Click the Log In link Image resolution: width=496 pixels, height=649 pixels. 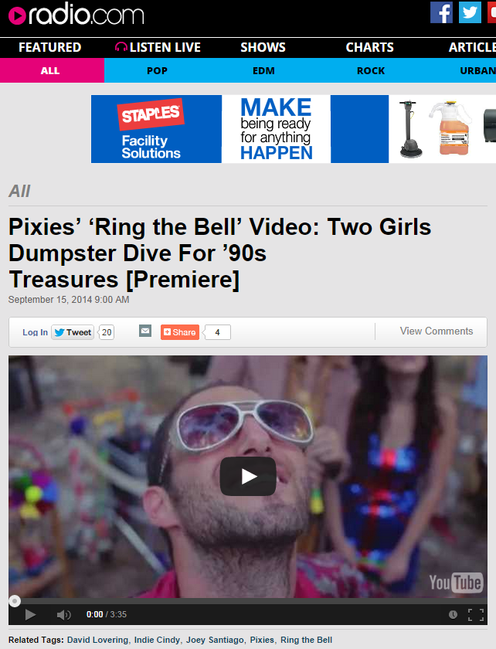click(36, 332)
